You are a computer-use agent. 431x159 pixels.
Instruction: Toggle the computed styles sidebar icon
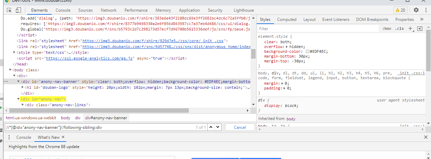pos(419,29)
